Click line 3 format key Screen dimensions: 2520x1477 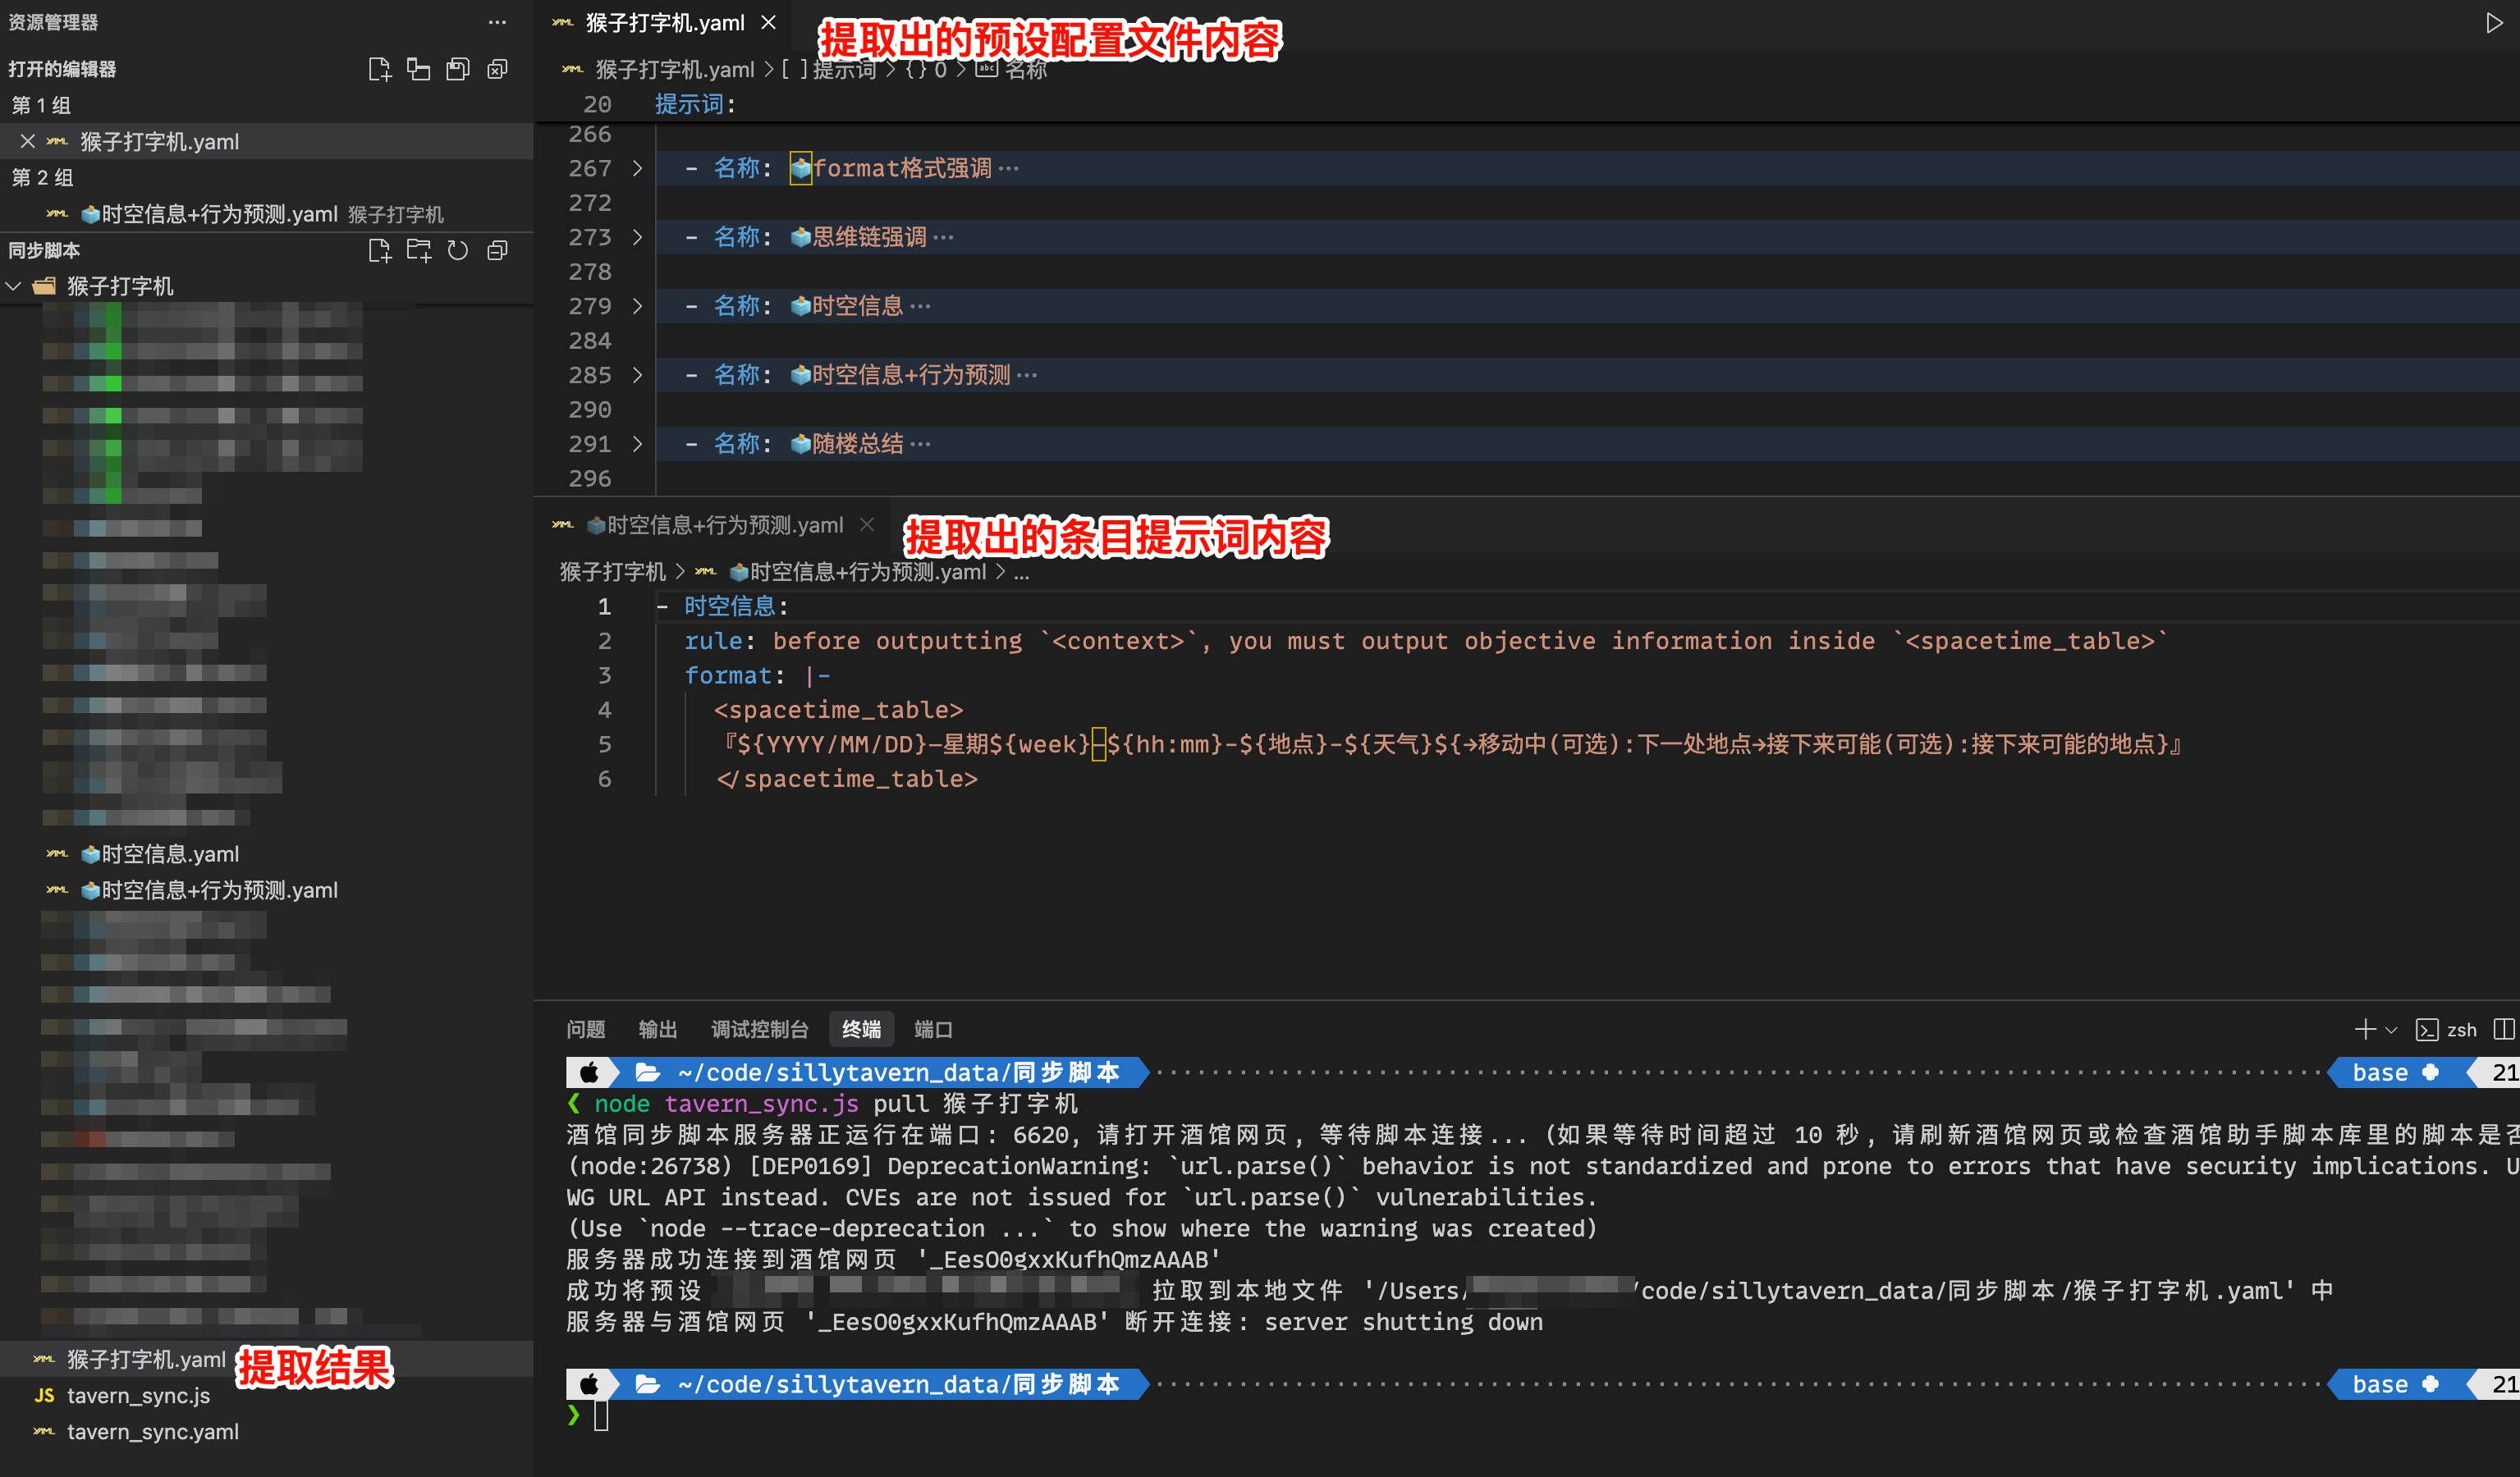727,675
